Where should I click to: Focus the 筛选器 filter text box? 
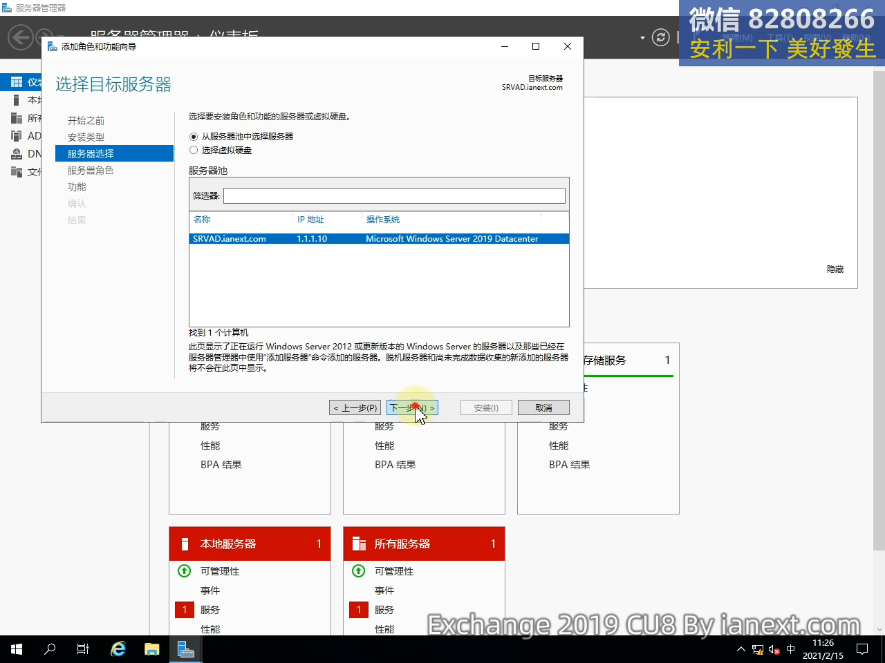click(394, 196)
